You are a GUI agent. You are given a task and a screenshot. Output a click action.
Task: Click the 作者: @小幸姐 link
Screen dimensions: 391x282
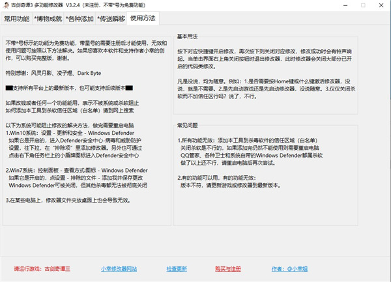click(x=289, y=269)
